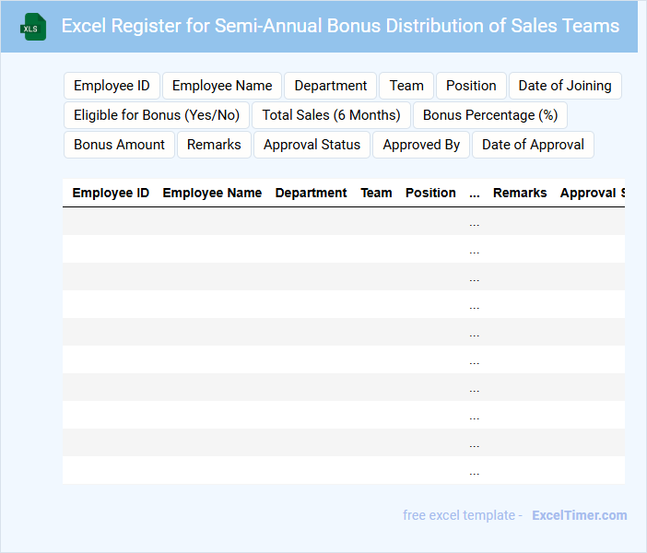Viewport: 647px width, 553px height.
Task: Click the Total Sales (6 Months) tag
Action: click(331, 115)
